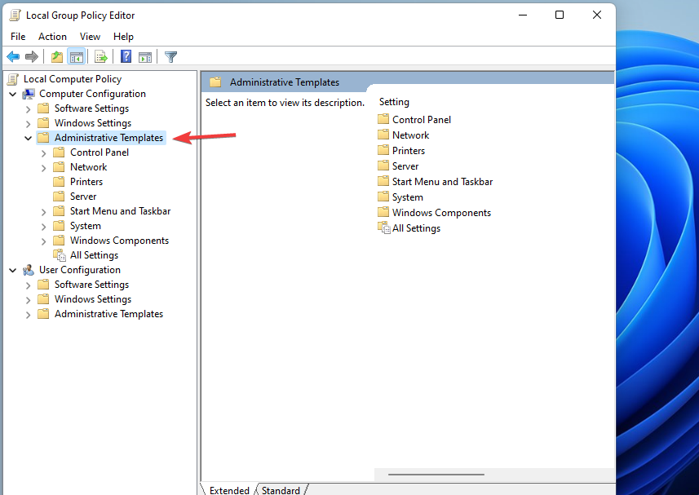Collapse the Computer Configuration node
Image resolution: width=699 pixels, height=495 pixels.
(x=13, y=95)
